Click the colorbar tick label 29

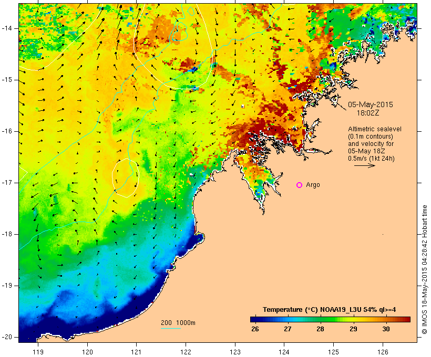353,329
